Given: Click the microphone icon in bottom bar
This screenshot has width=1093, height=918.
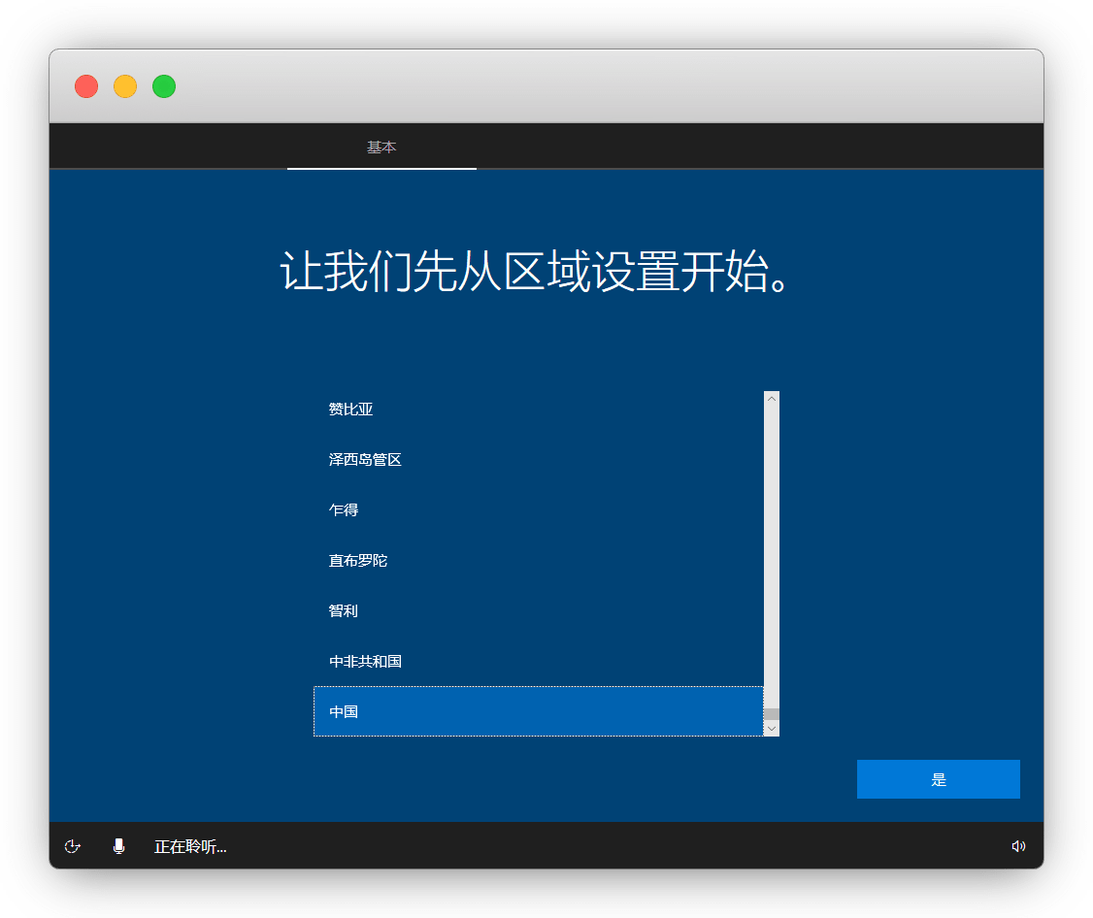Looking at the screenshot, I should click(119, 846).
